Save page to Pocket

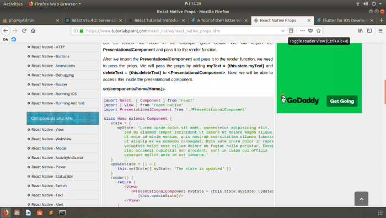pos(310,31)
